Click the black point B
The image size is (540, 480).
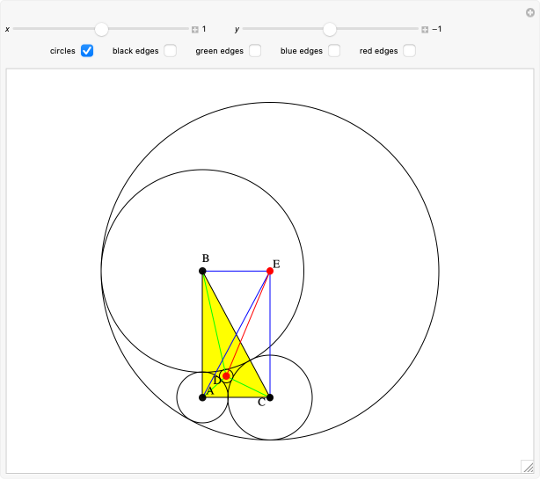point(202,271)
